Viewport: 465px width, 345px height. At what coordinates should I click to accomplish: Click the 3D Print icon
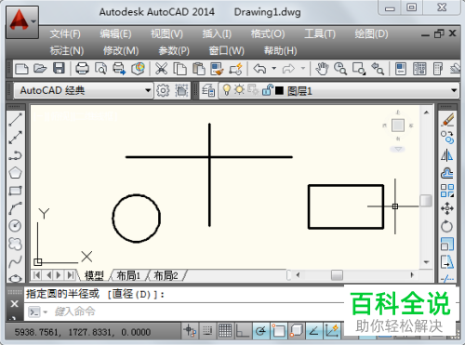(x=138, y=69)
